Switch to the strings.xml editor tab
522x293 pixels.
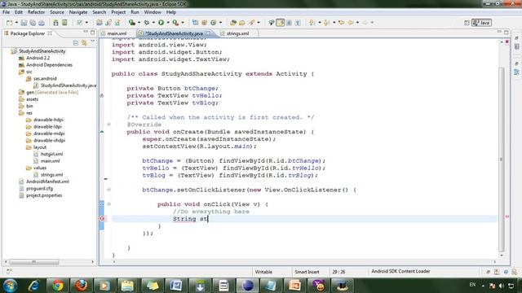pos(237,33)
